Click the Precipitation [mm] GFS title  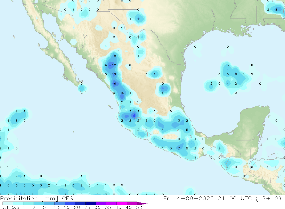(36, 198)
